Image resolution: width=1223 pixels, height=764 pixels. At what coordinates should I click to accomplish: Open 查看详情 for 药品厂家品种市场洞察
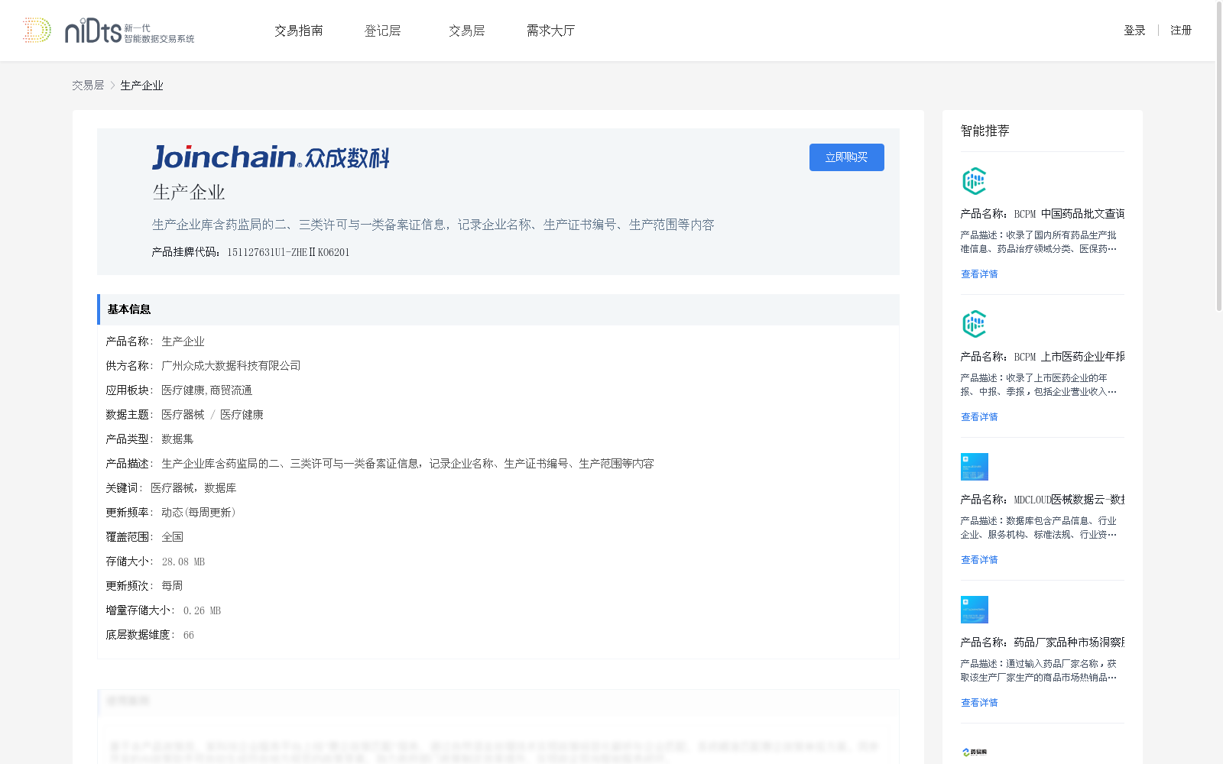pos(979,703)
